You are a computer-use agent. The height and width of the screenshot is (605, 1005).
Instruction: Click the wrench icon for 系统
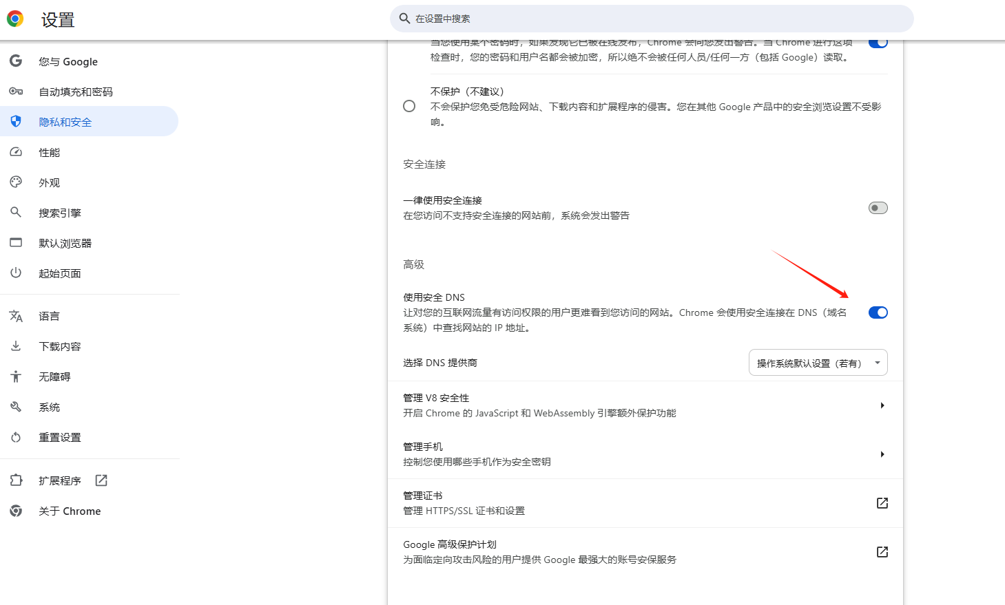[x=16, y=407]
